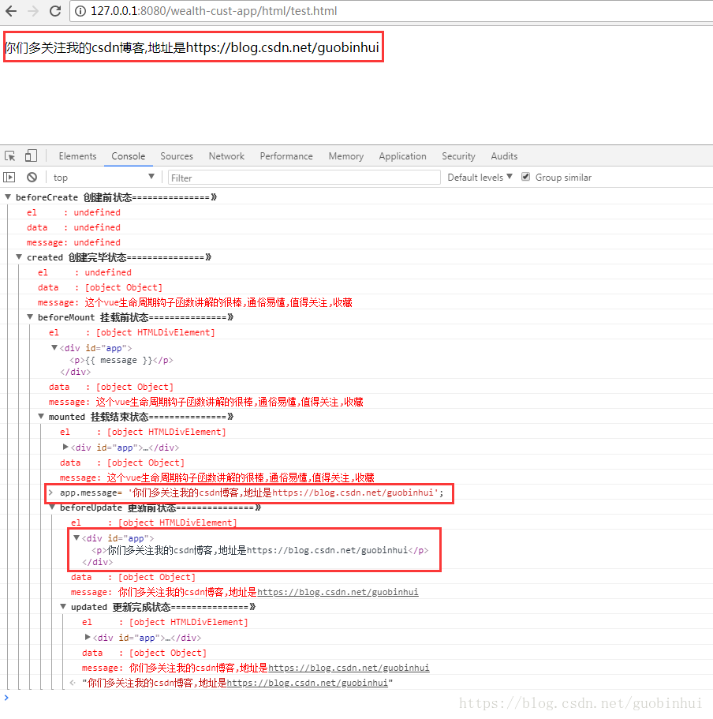Reload the page with refresh icon
The width and height of the screenshot is (713, 719).
coord(55,11)
